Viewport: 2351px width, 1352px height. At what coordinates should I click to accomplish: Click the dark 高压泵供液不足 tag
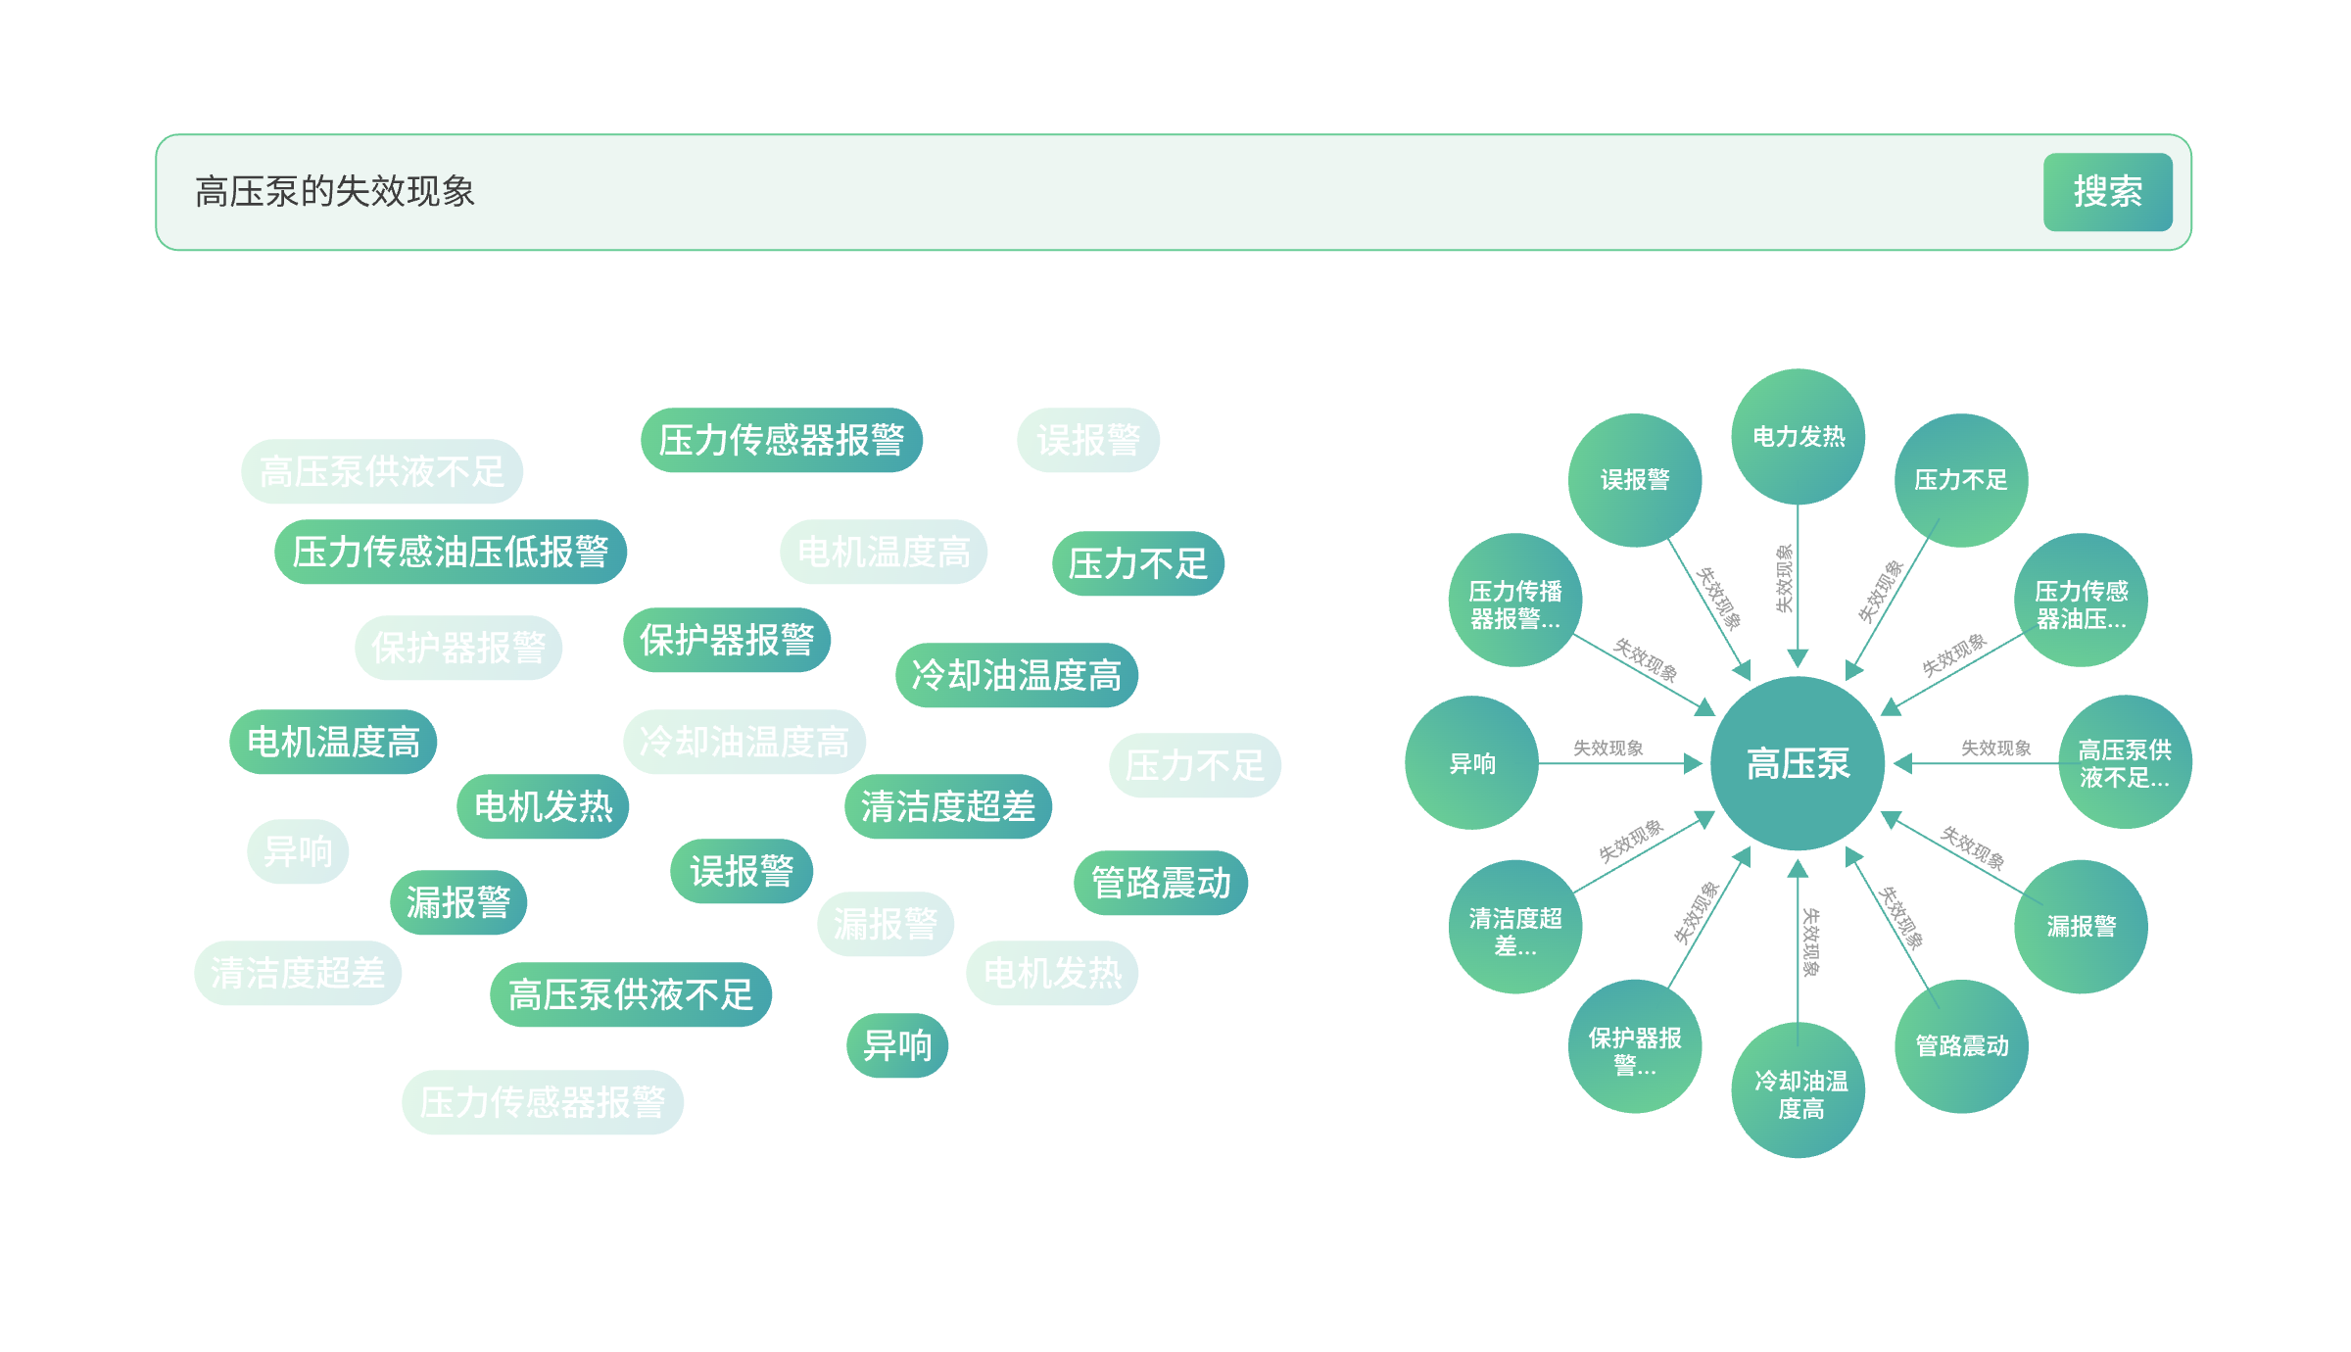(x=631, y=994)
